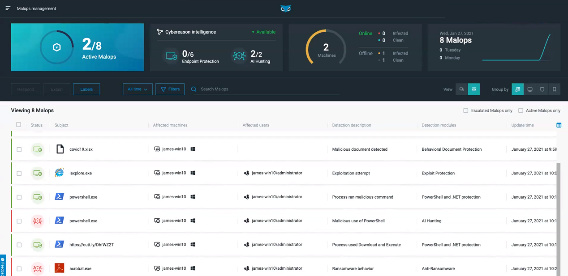This screenshot has height=276, width=568.
Task: Select the table view icon
Action: pyautogui.click(x=474, y=89)
